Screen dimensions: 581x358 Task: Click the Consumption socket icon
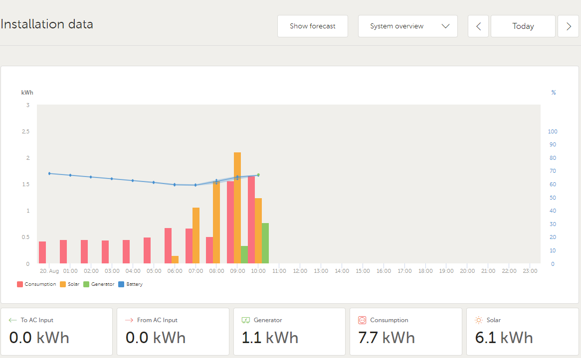tap(362, 320)
